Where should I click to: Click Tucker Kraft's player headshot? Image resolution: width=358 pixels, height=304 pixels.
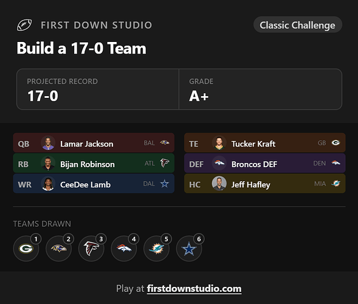[219, 143]
